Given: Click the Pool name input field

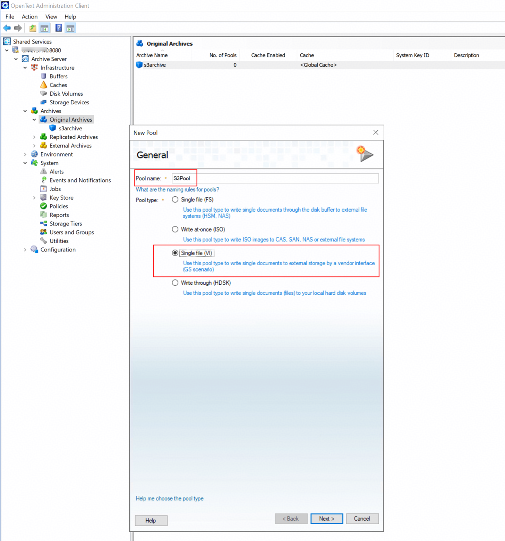Looking at the screenshot, I should point(275,179).
